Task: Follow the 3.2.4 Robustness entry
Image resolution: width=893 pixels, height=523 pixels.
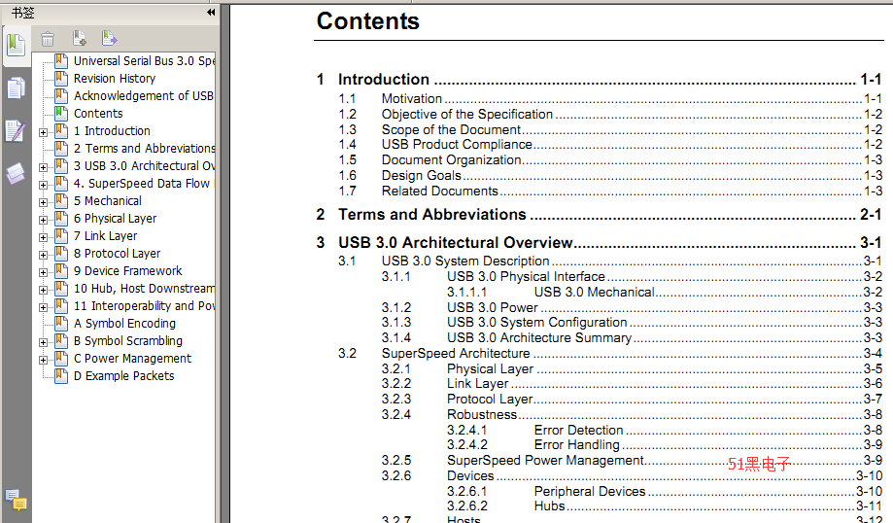Action: pos(633,414)
